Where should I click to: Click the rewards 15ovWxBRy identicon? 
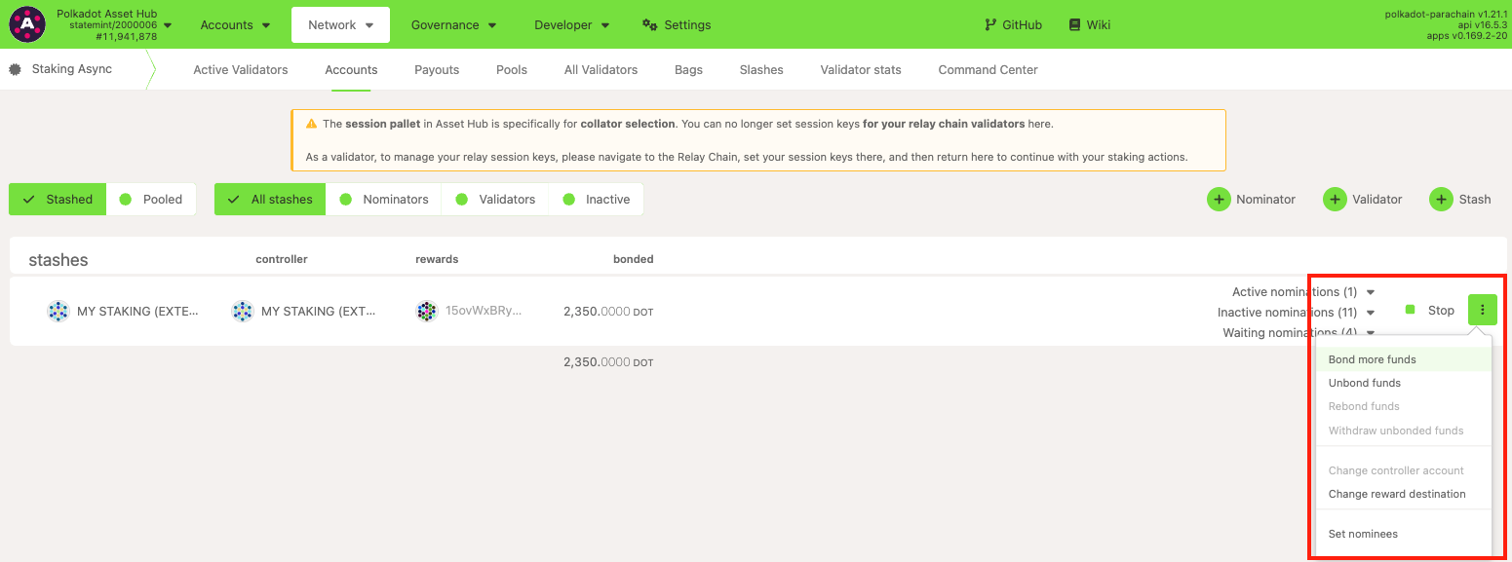tap(427, 312)
